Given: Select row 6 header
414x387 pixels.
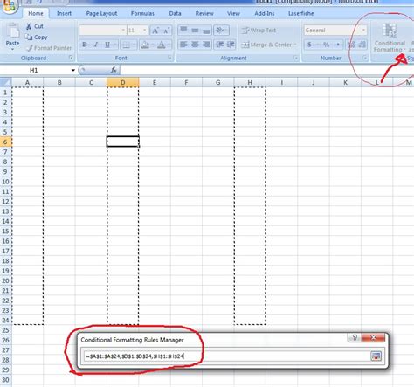Looking at the screenshot, I should tap(5, 142).
